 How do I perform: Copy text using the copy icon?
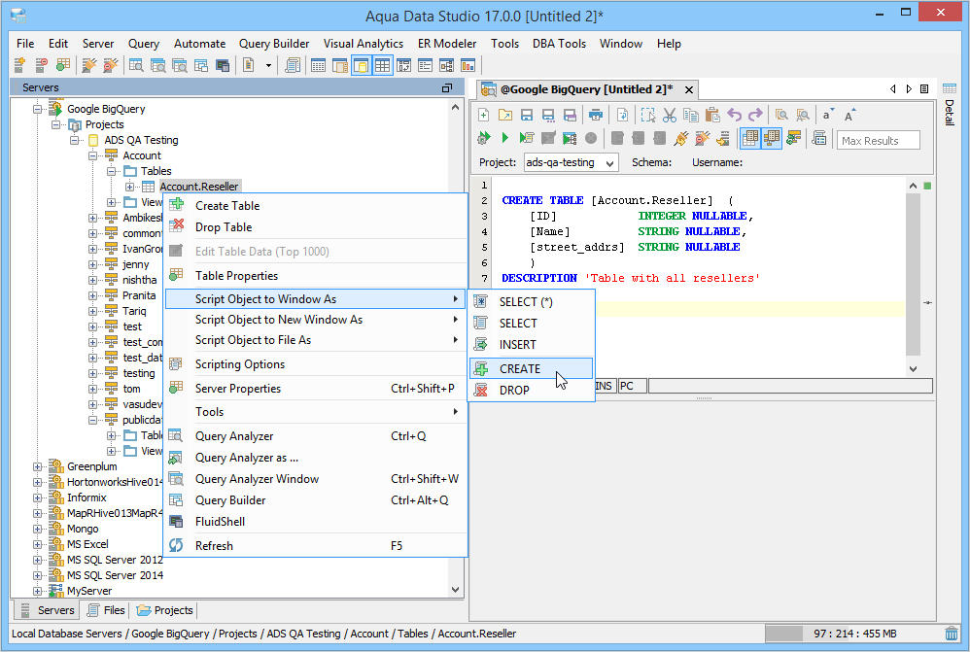[x=691, y=115]
